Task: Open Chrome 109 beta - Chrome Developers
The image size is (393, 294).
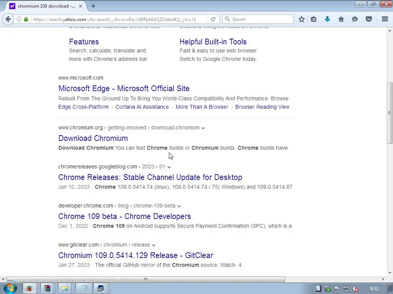Action: tap(125, 216)
